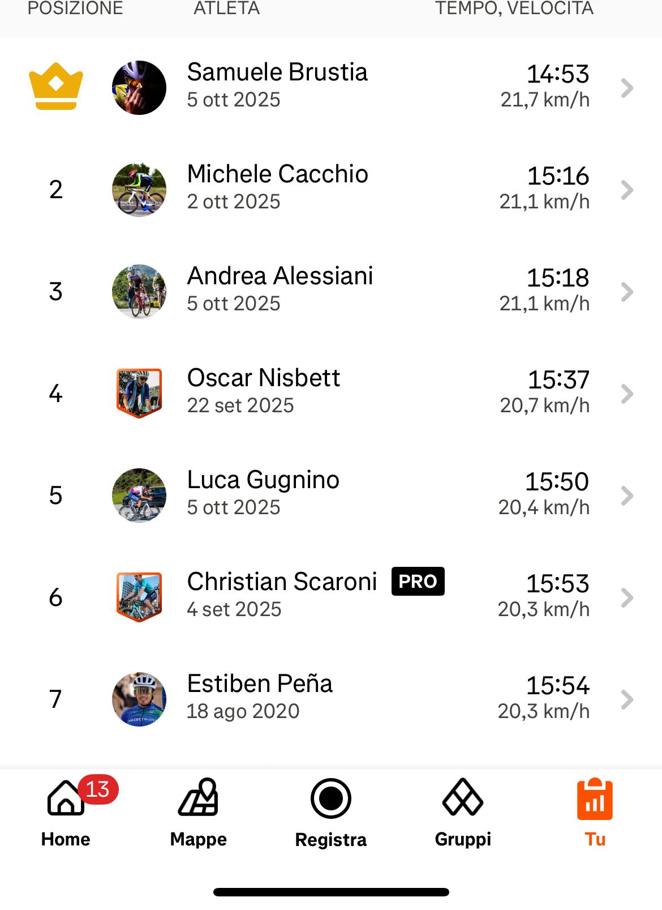Open Estiben Peña's avatar picture
Image resolution: width=662 pixels, height=910 pixels.
(139, 699)
